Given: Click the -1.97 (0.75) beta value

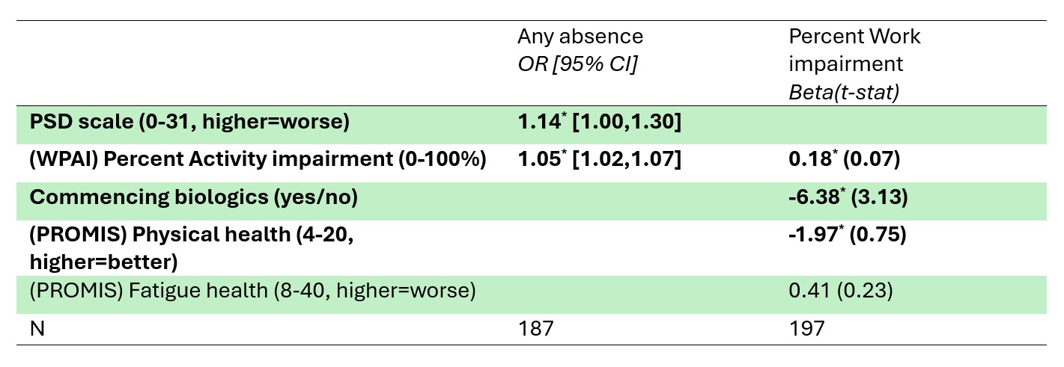Looking at the screenshot, I should [x=848, y=235].
